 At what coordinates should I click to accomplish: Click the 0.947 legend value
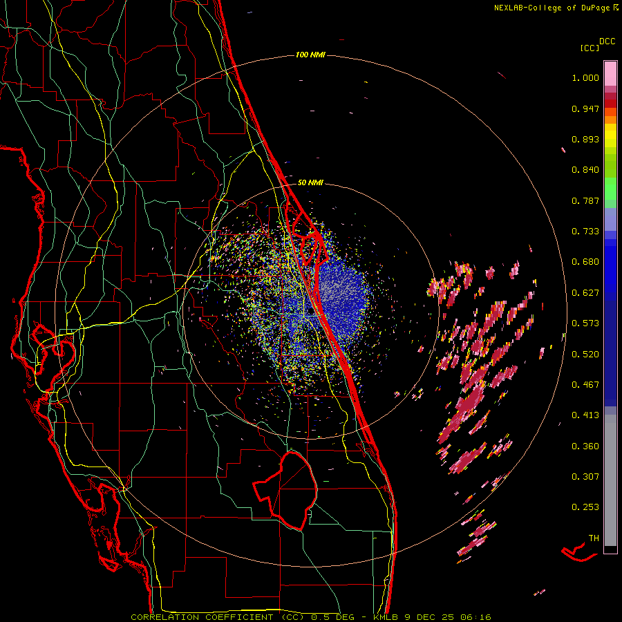(585, 109)
